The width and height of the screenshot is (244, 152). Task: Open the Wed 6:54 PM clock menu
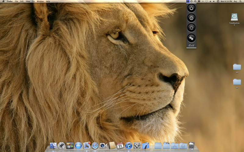[226, 2]
